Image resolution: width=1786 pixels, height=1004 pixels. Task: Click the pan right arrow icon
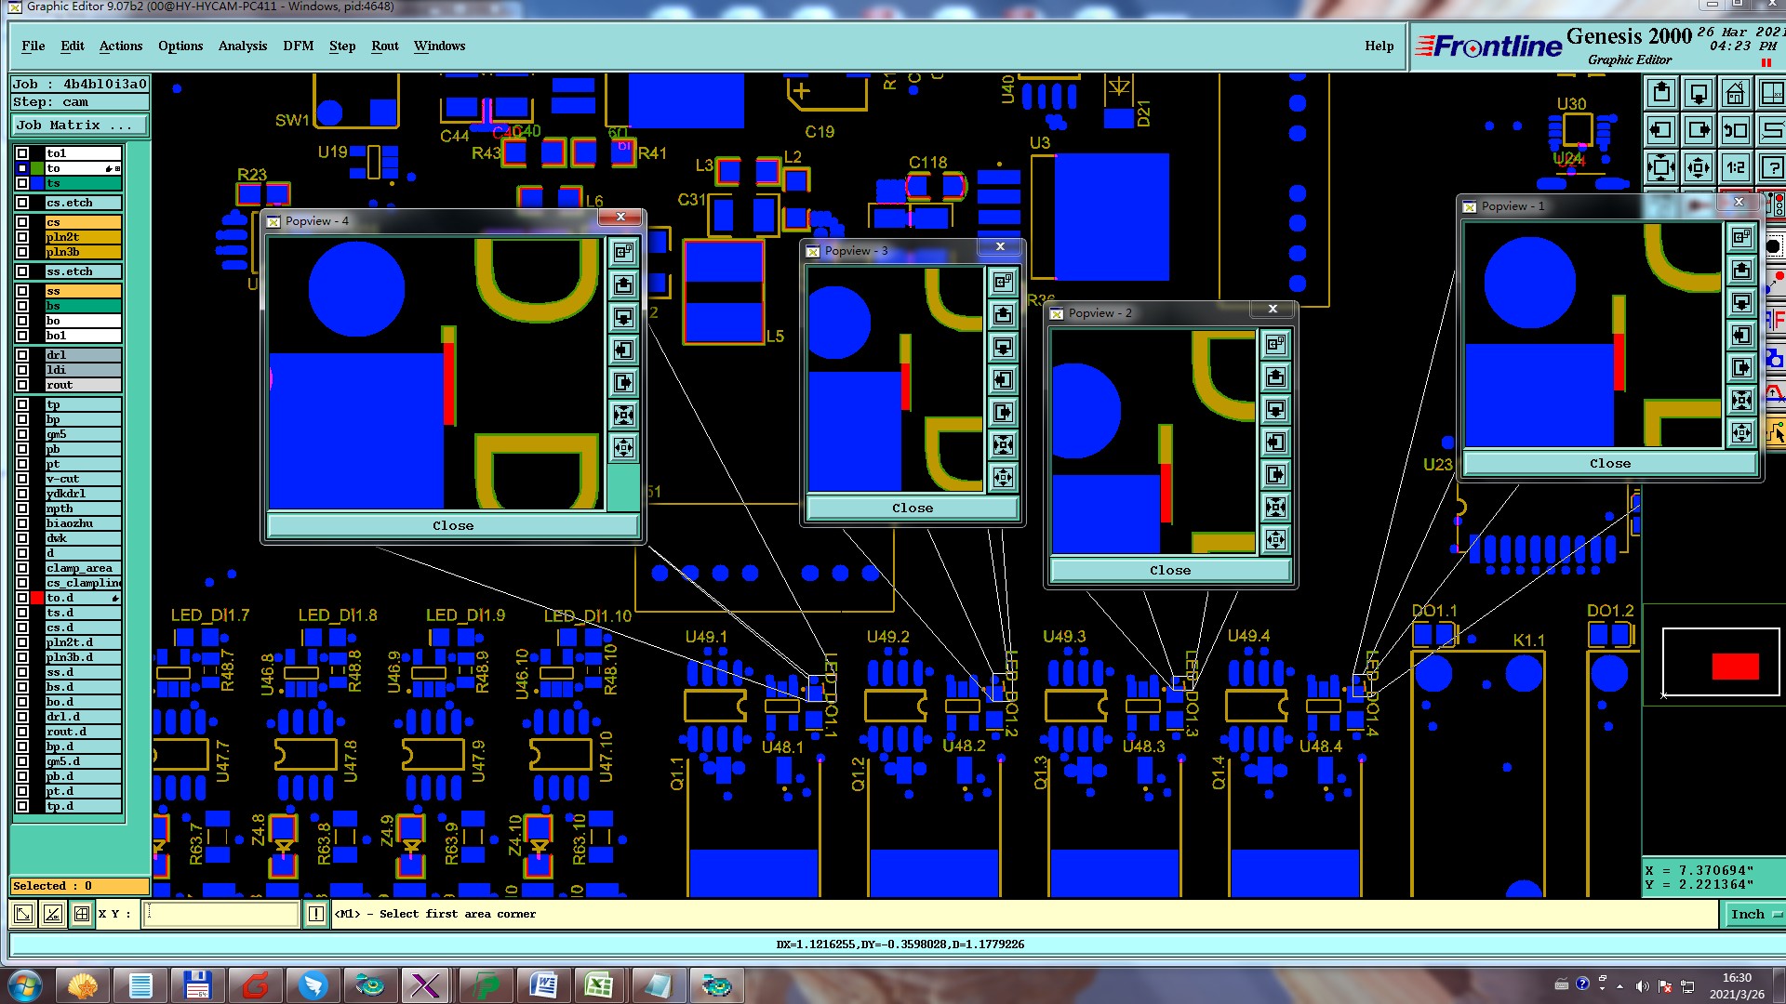coord(1699,131)
